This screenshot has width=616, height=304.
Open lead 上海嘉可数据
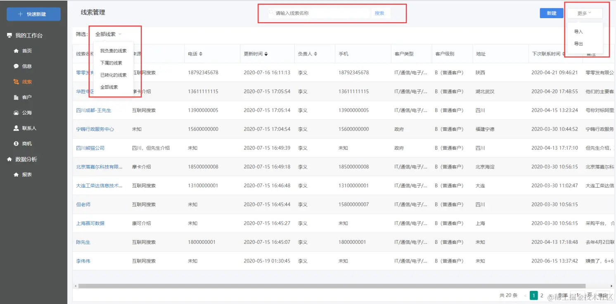point(90,223)
